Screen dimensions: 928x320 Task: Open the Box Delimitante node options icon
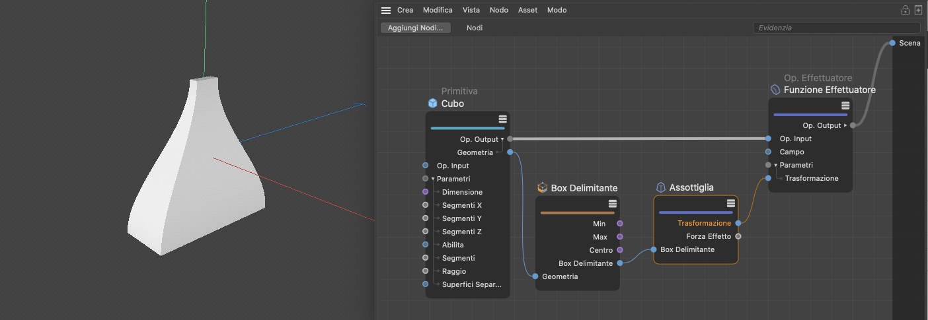tap(612, 203)
